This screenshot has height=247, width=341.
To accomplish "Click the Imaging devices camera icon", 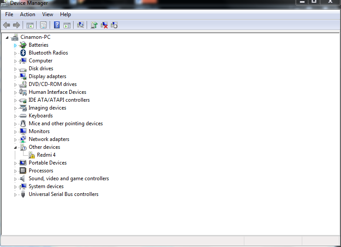I will click(x=23, y=108).
